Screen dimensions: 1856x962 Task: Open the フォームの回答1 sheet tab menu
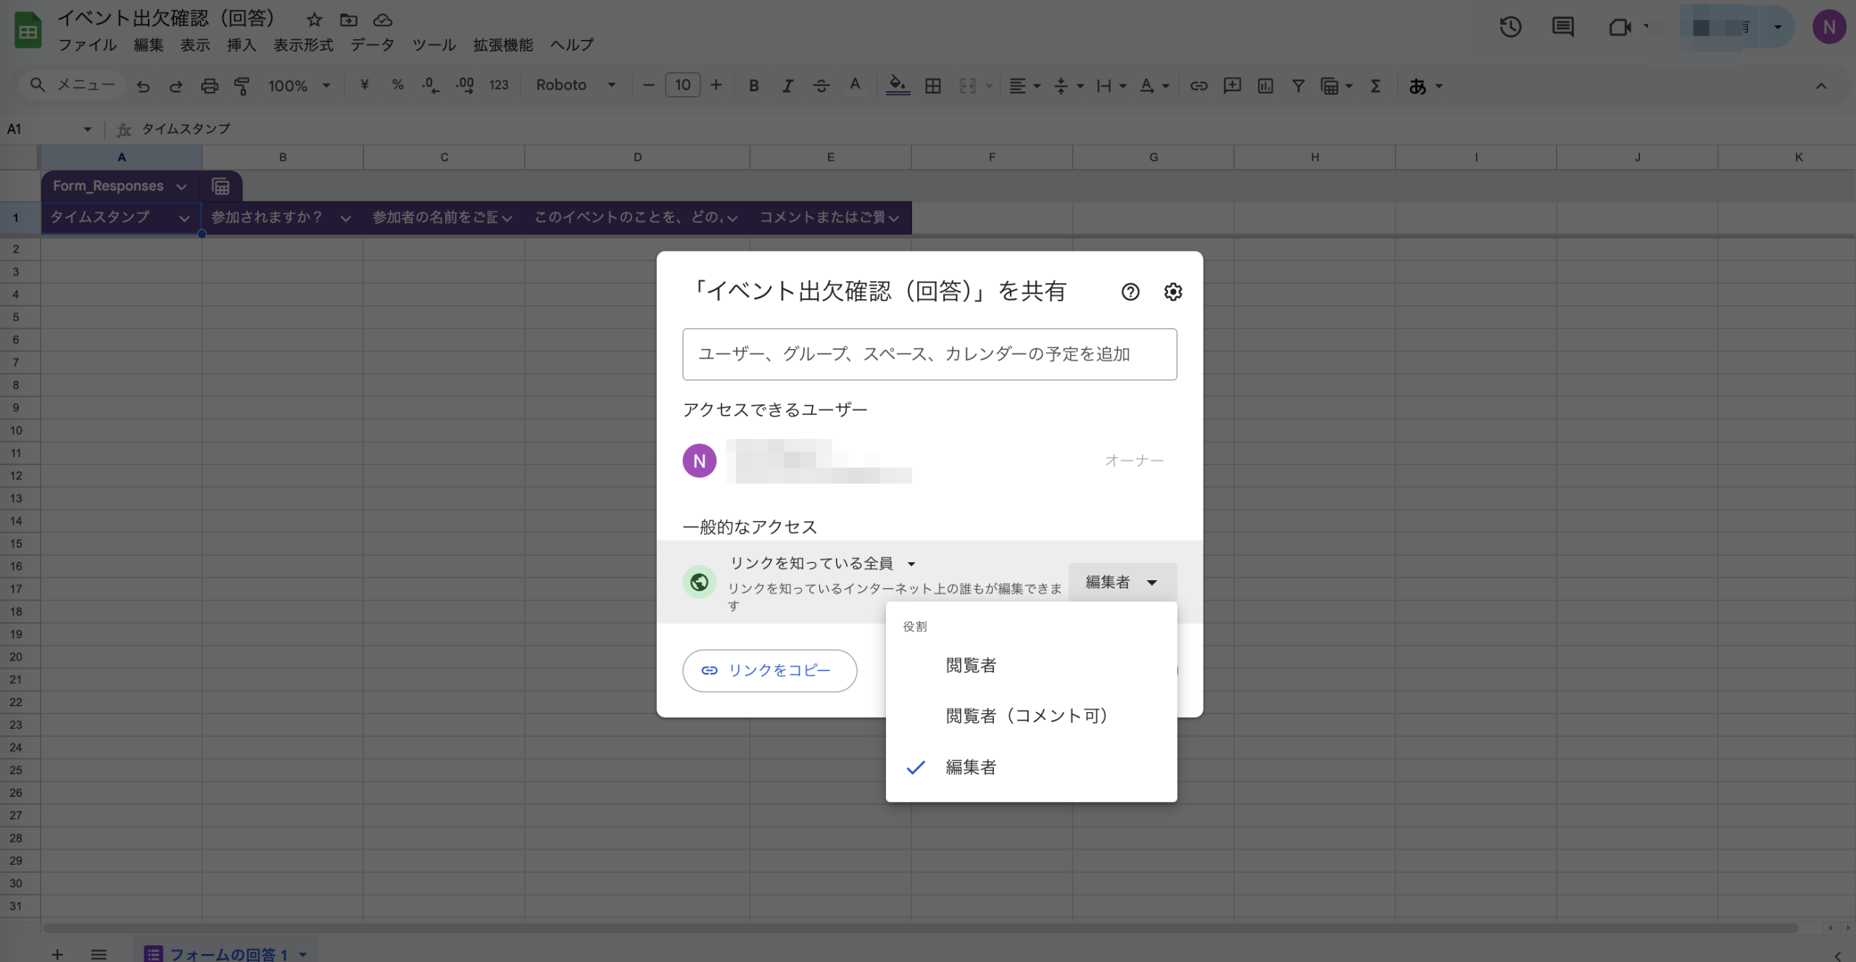[x=304, y=954]
